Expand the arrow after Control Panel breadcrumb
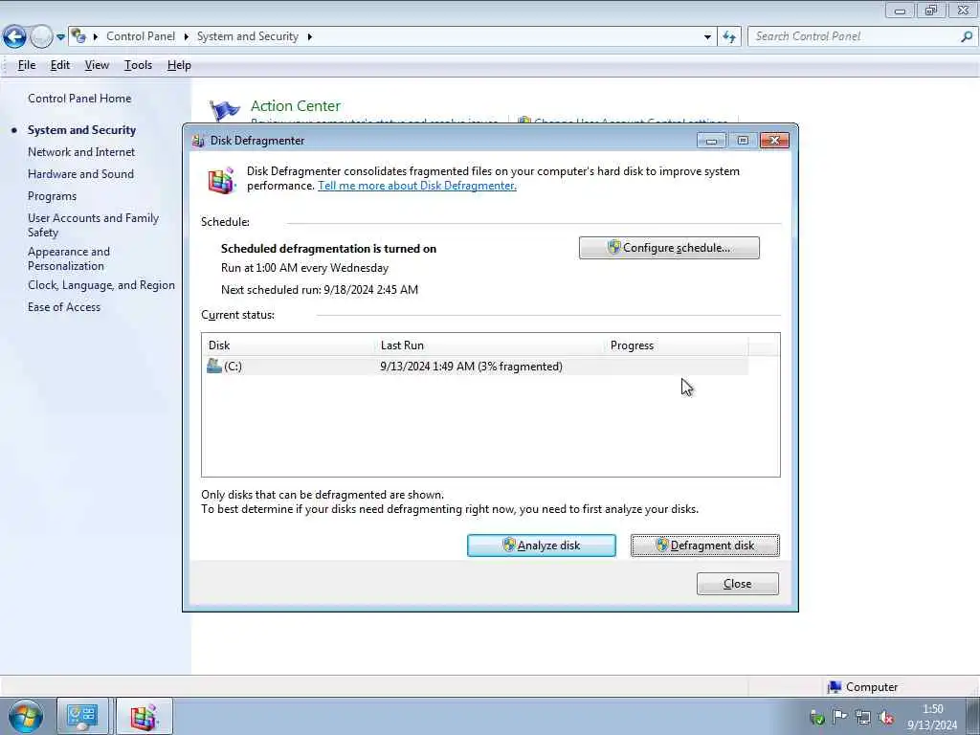This screenshot has width=980, height=735. 187,37
